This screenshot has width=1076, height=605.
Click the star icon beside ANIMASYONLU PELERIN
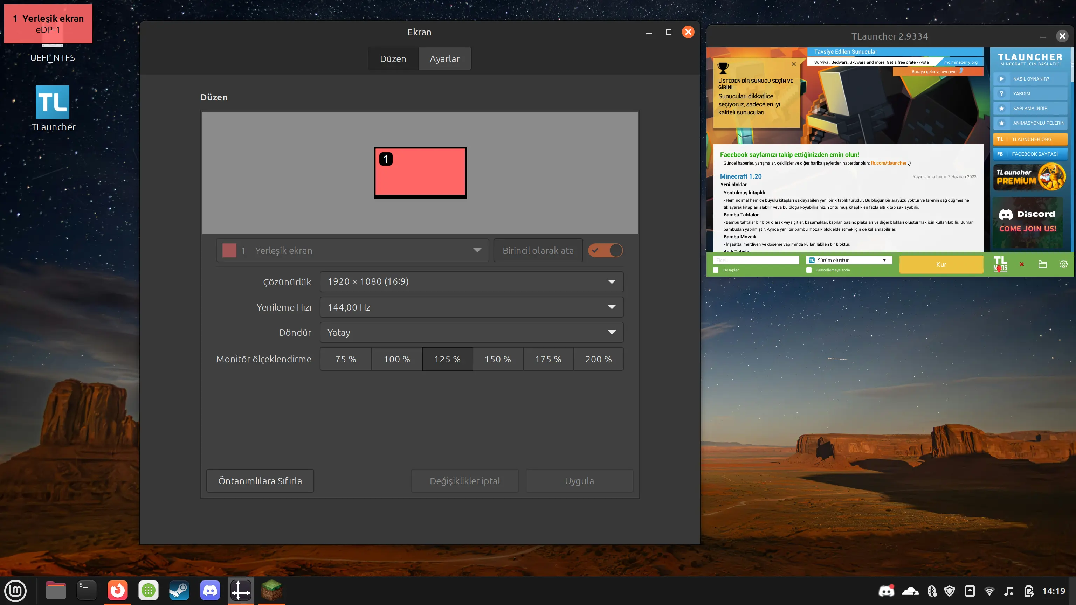point(1001,123)
